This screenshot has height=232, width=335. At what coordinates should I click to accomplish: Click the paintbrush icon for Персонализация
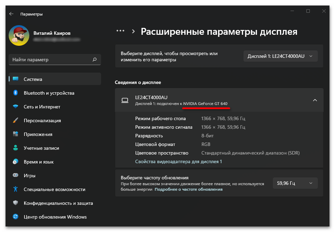click(x=16, y=120)
